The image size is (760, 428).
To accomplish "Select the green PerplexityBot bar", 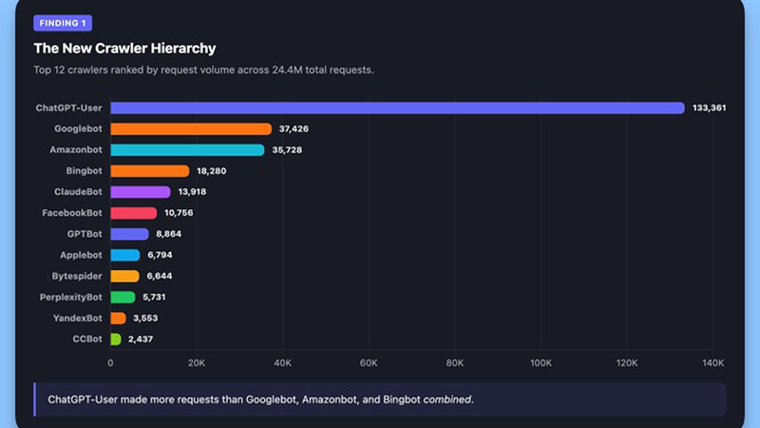I will [123, 297].
